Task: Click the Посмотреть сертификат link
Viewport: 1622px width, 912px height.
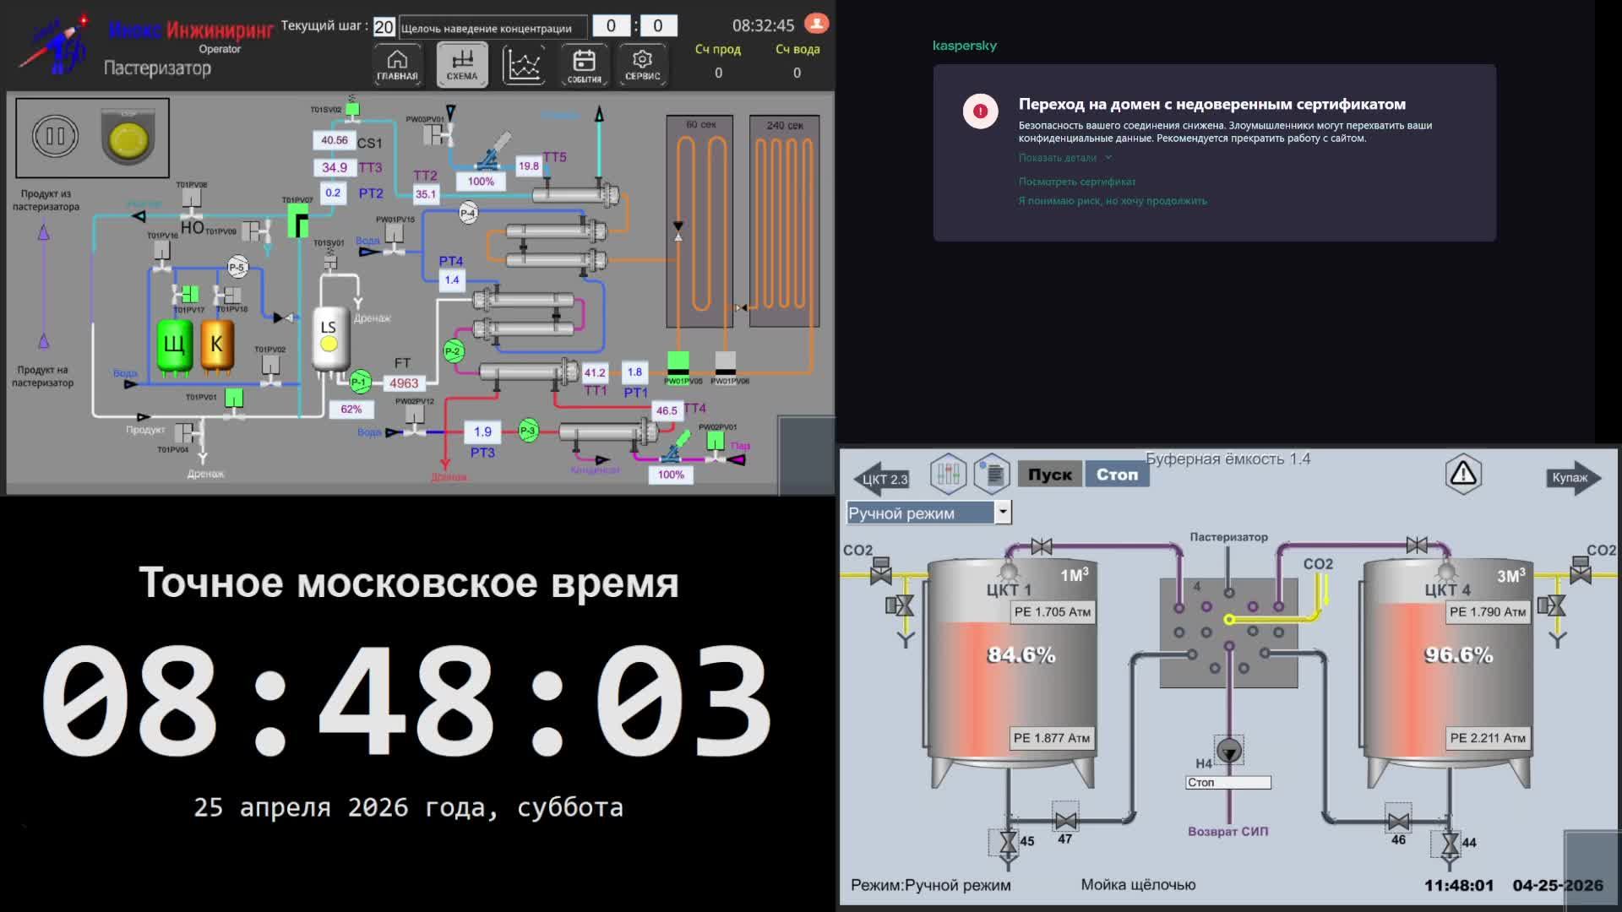Action: (1077, 181)
